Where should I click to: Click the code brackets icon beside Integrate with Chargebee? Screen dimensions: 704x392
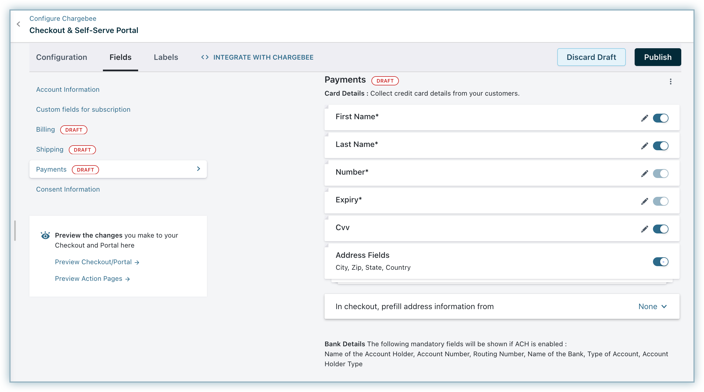click(205, 57)
